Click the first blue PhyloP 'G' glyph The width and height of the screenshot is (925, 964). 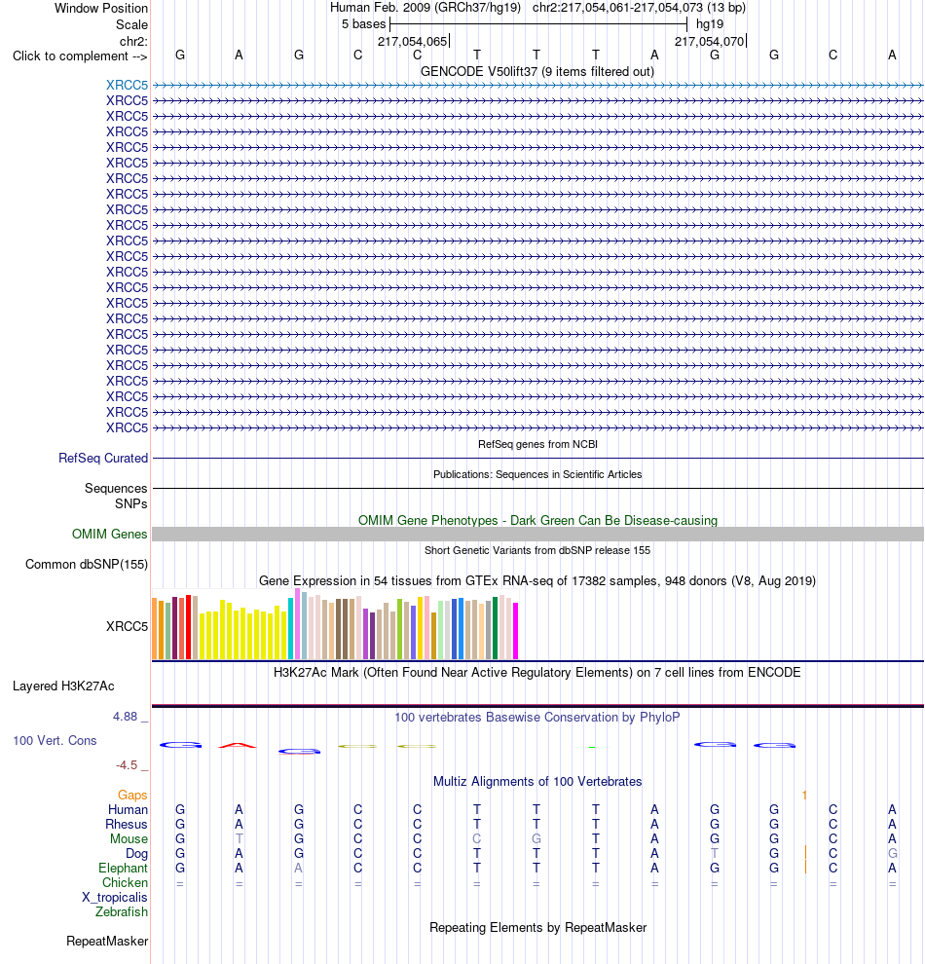coord(180,745)
